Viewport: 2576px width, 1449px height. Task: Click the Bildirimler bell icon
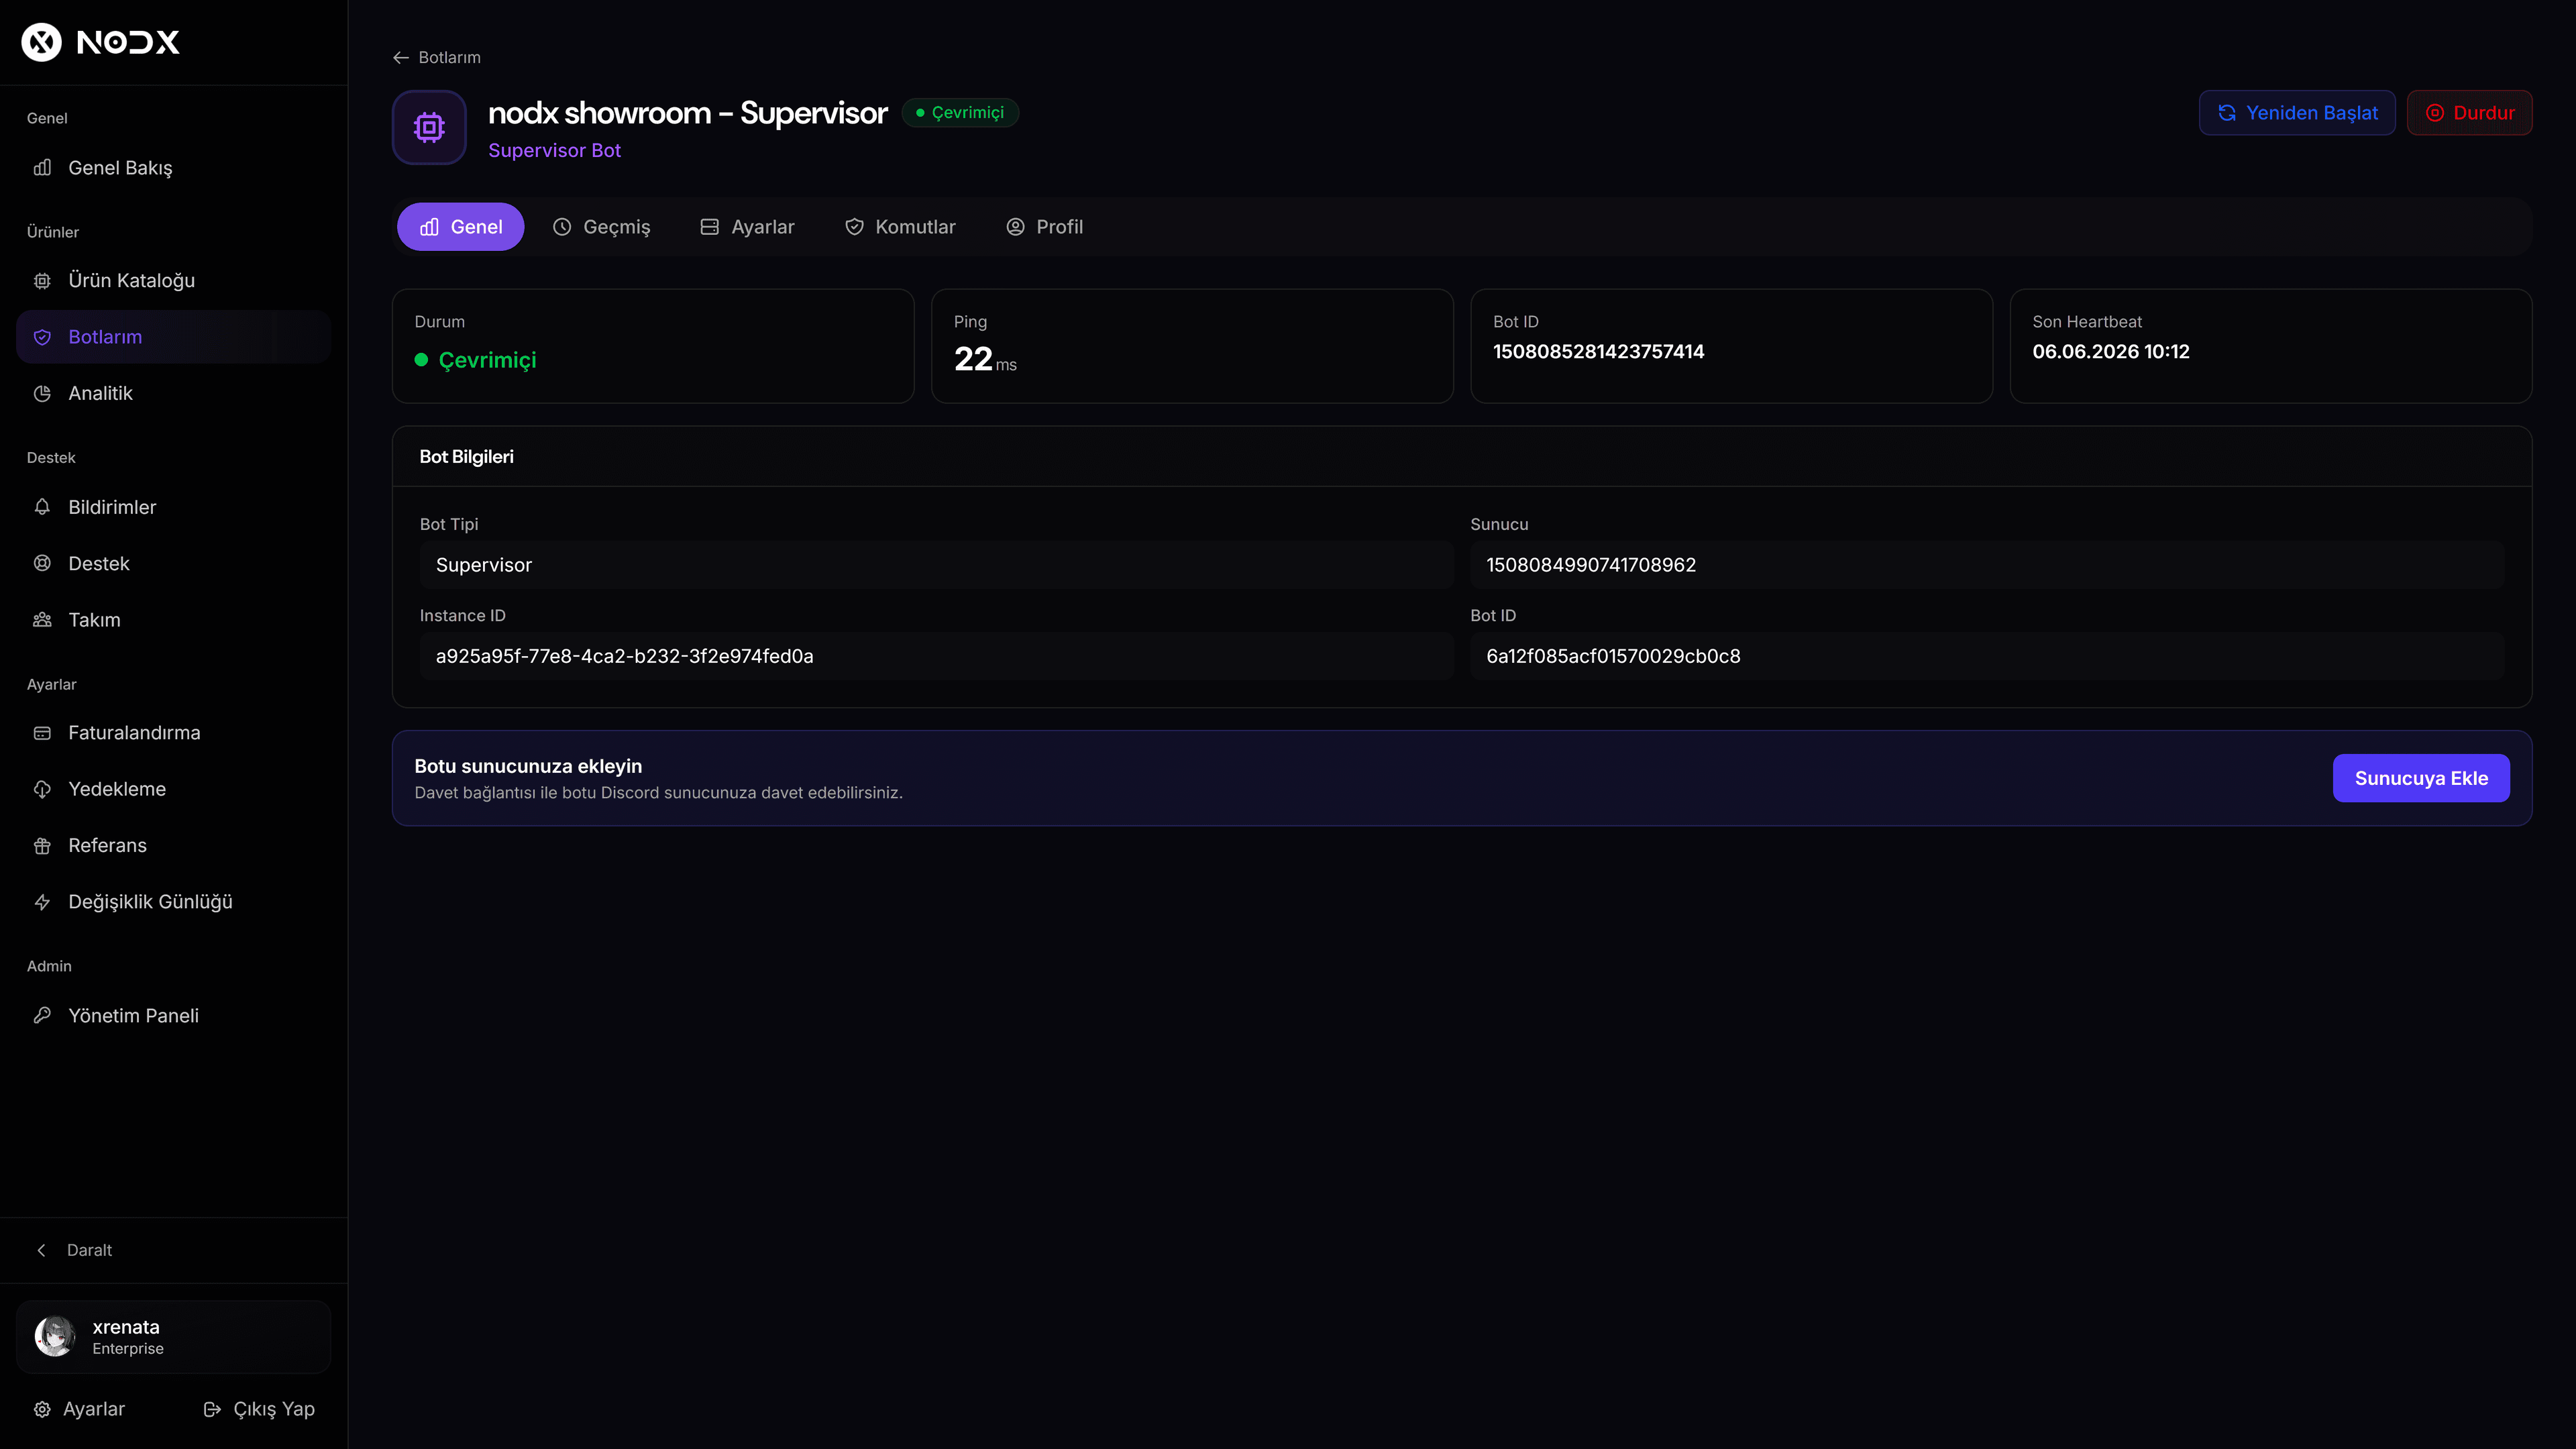[x=42, y=507]
